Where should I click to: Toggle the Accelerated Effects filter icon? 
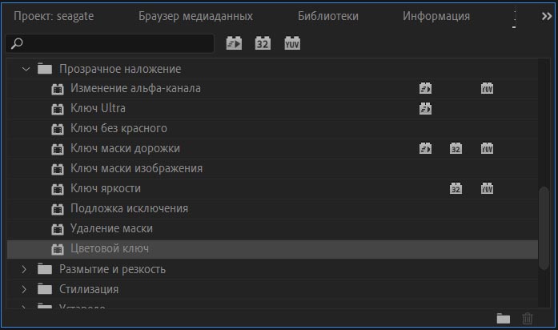pyautogui.click(x=234, y=43)
